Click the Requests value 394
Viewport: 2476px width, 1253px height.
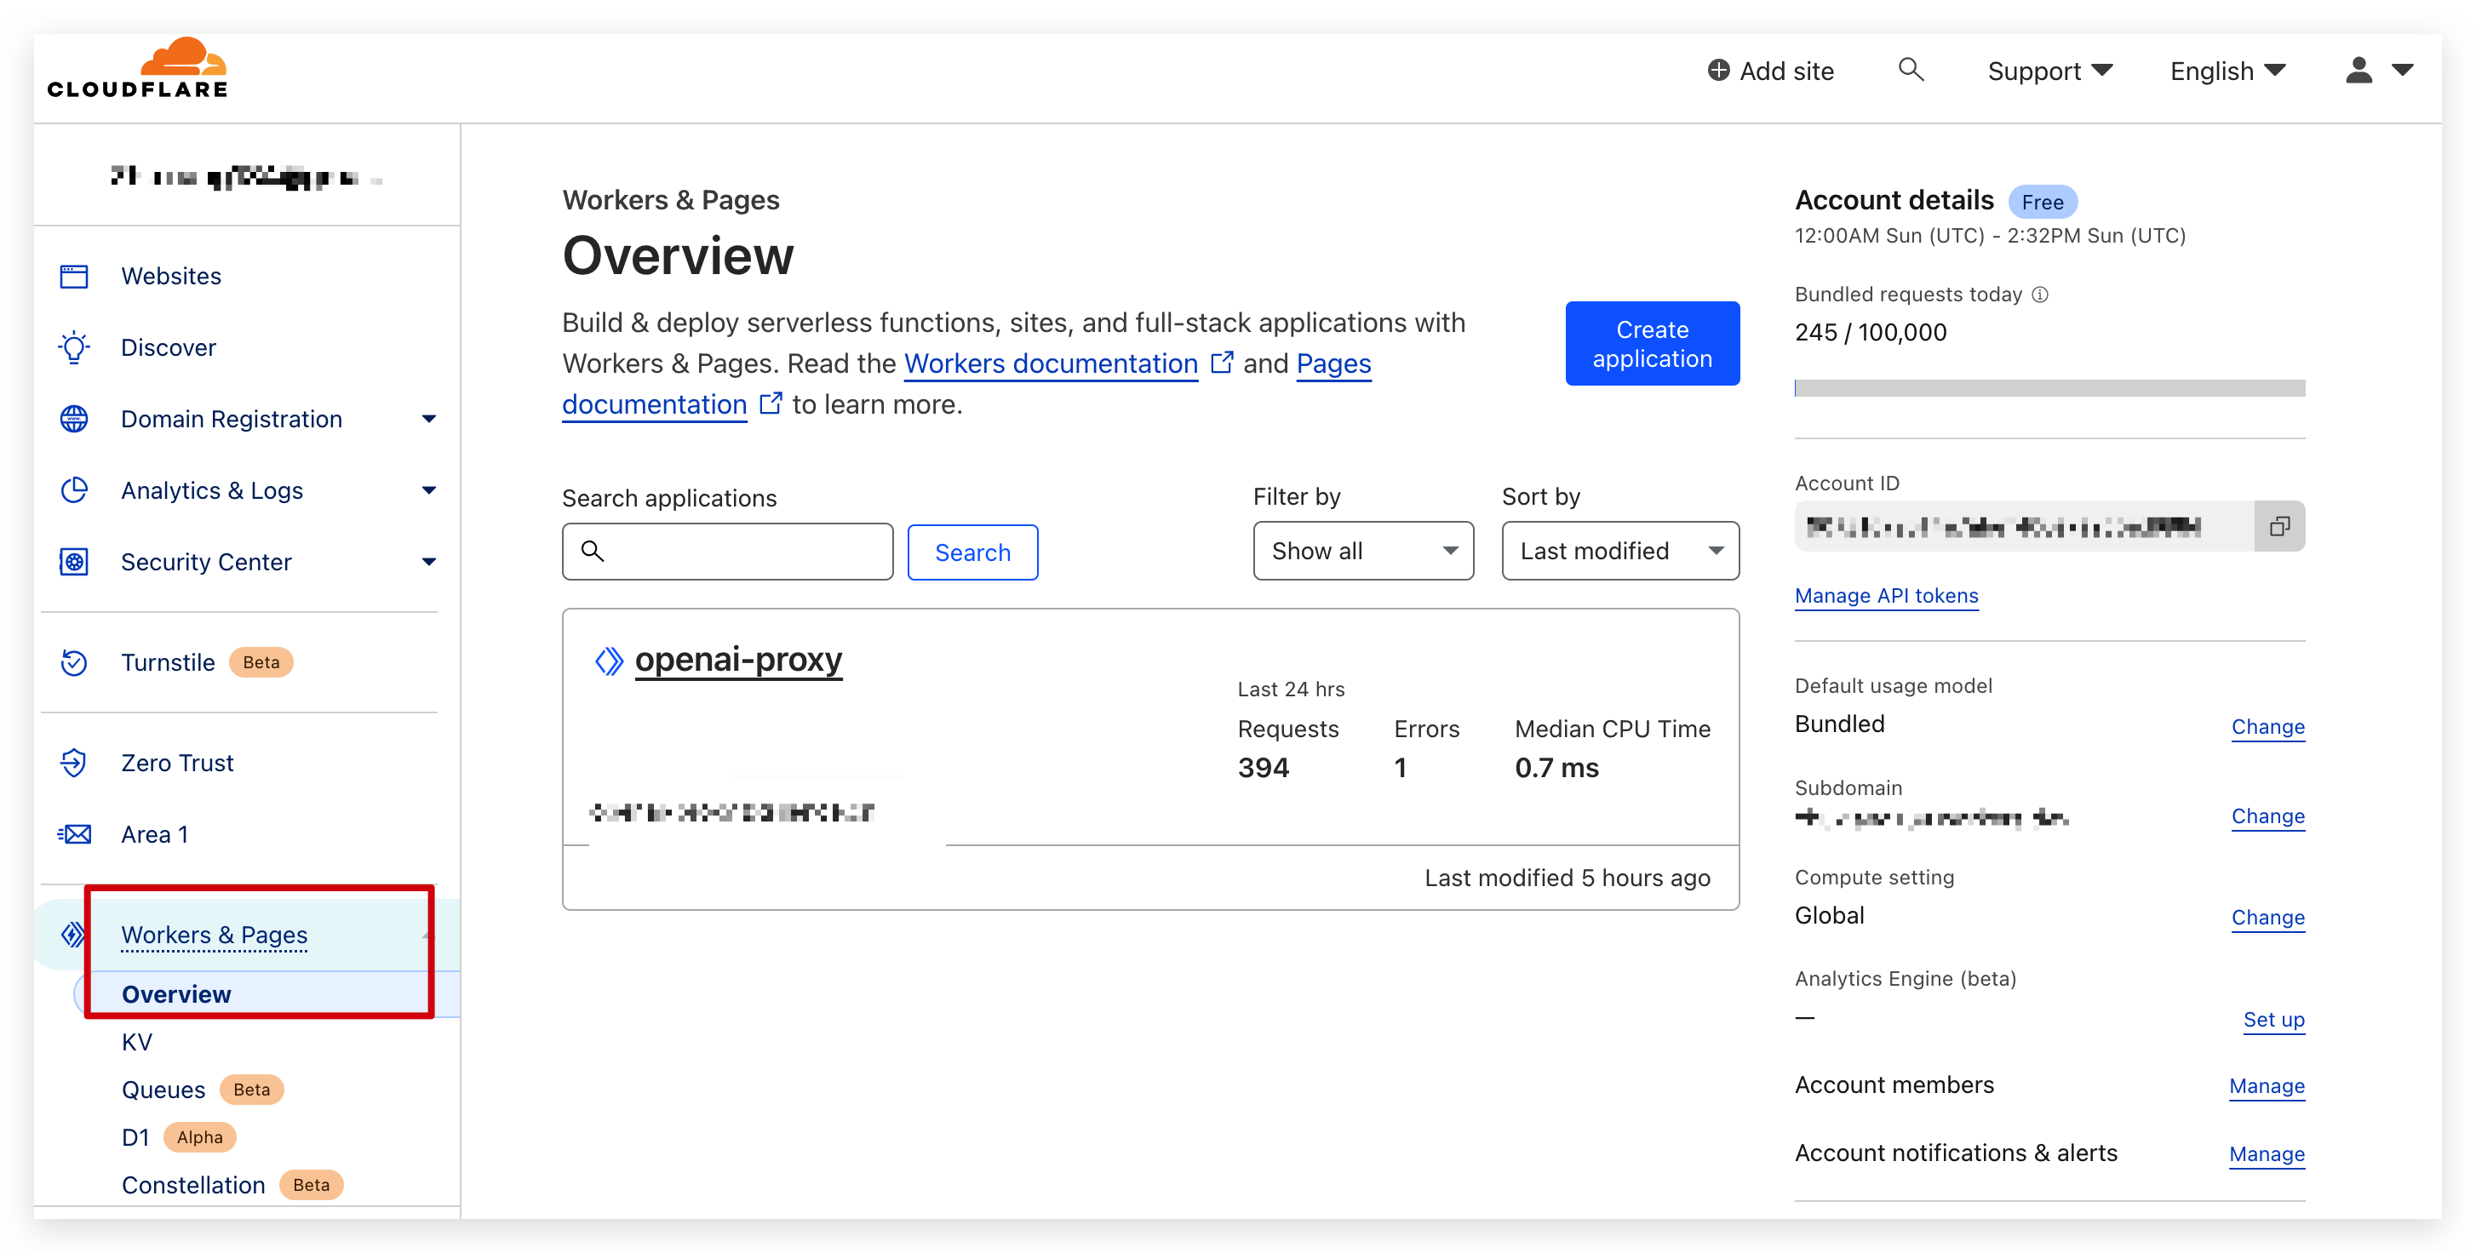click(1263, 769)
